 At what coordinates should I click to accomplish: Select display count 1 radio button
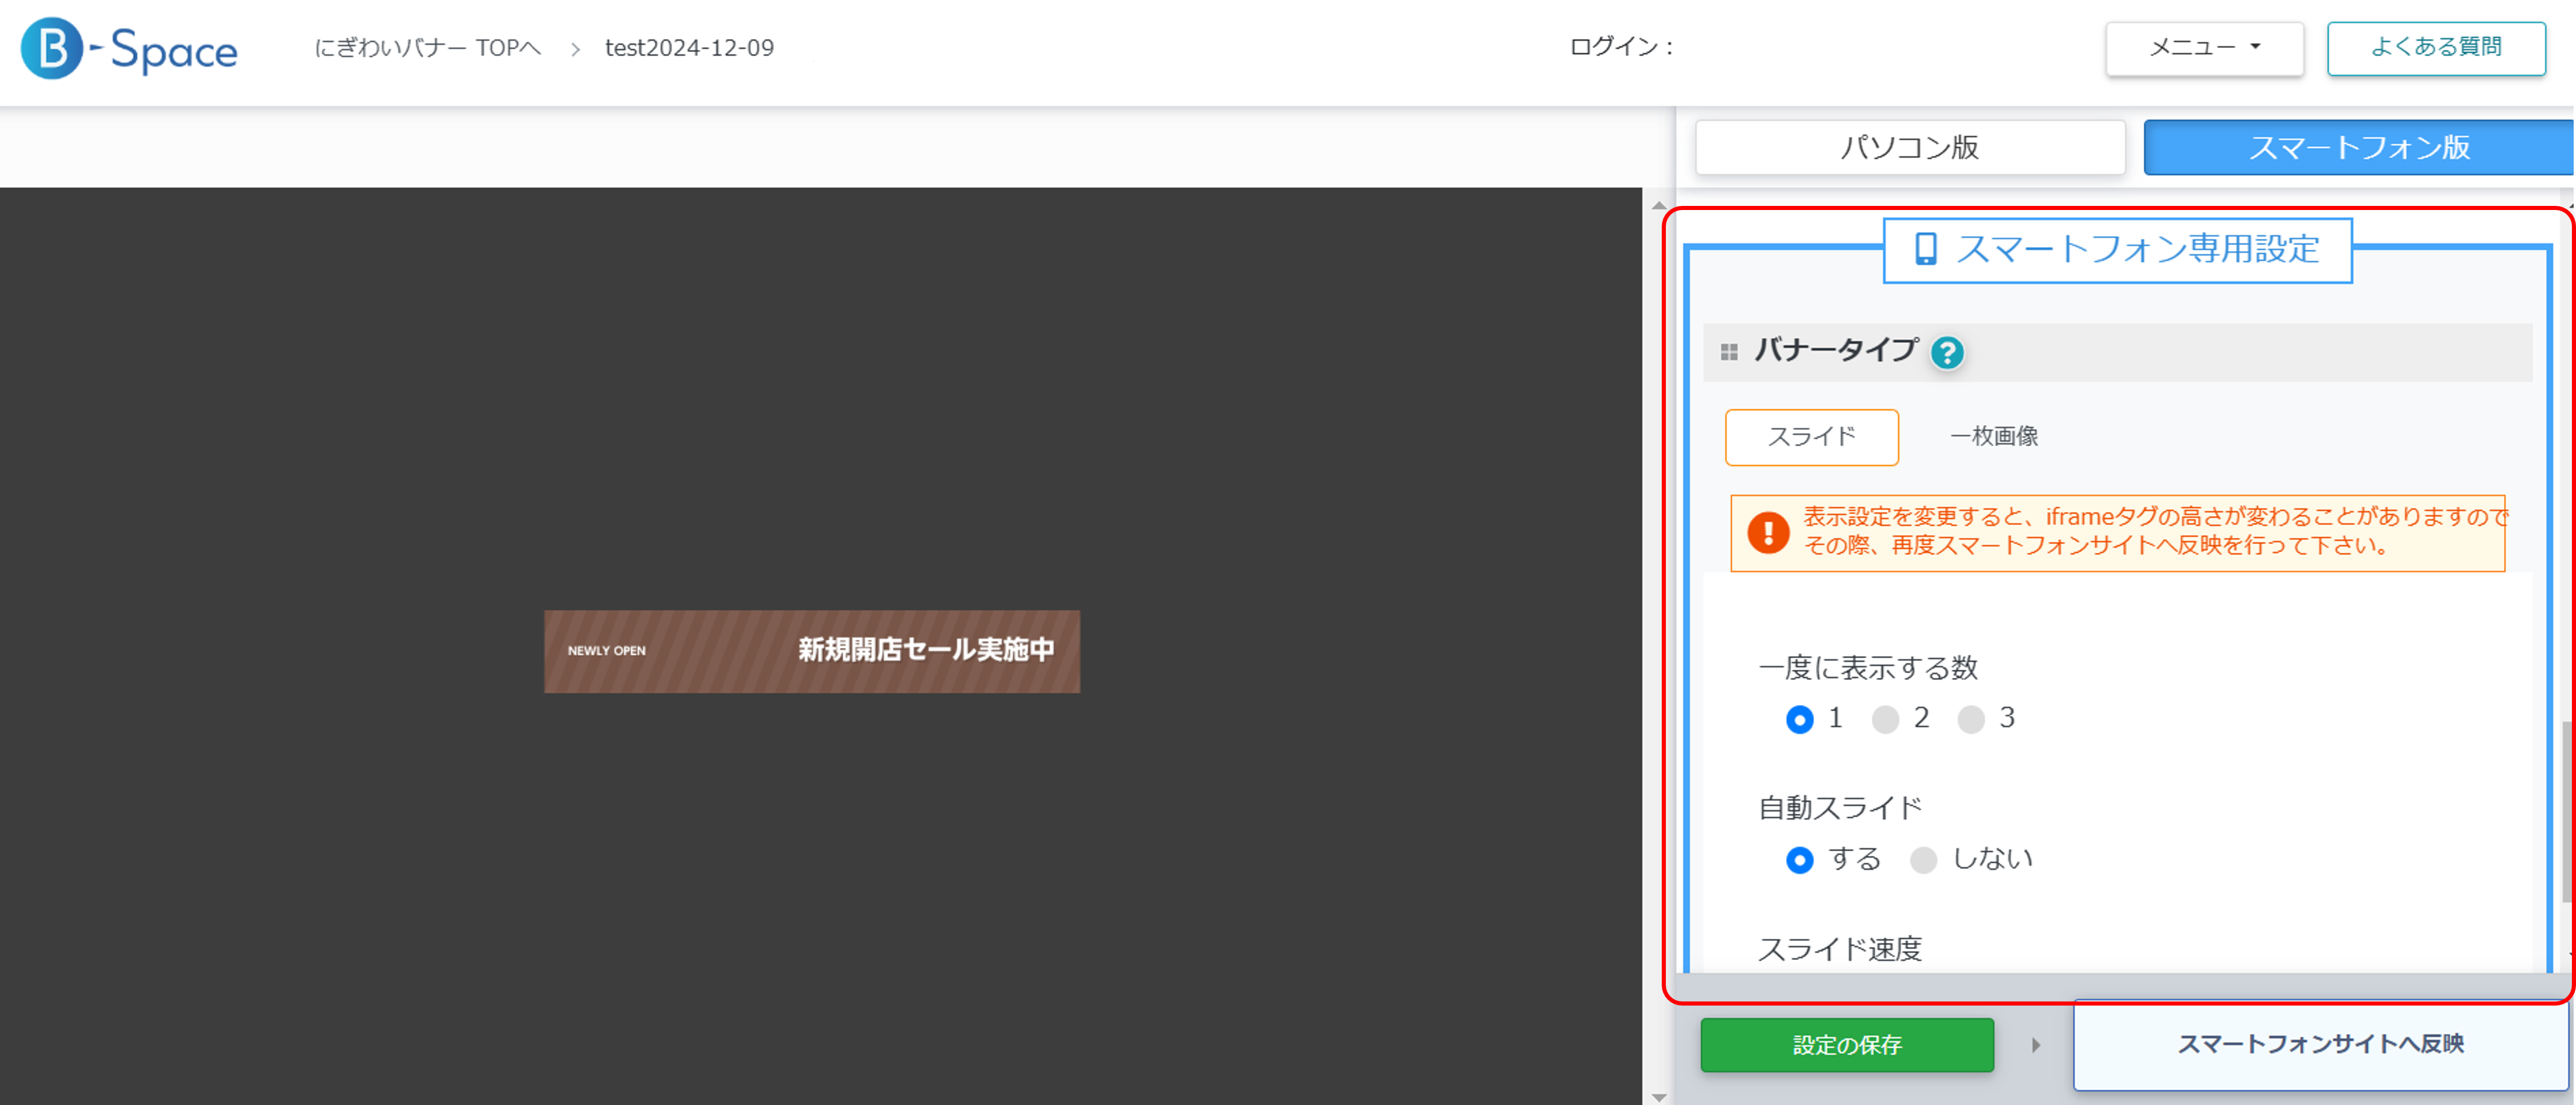(x=1799, y=719)
